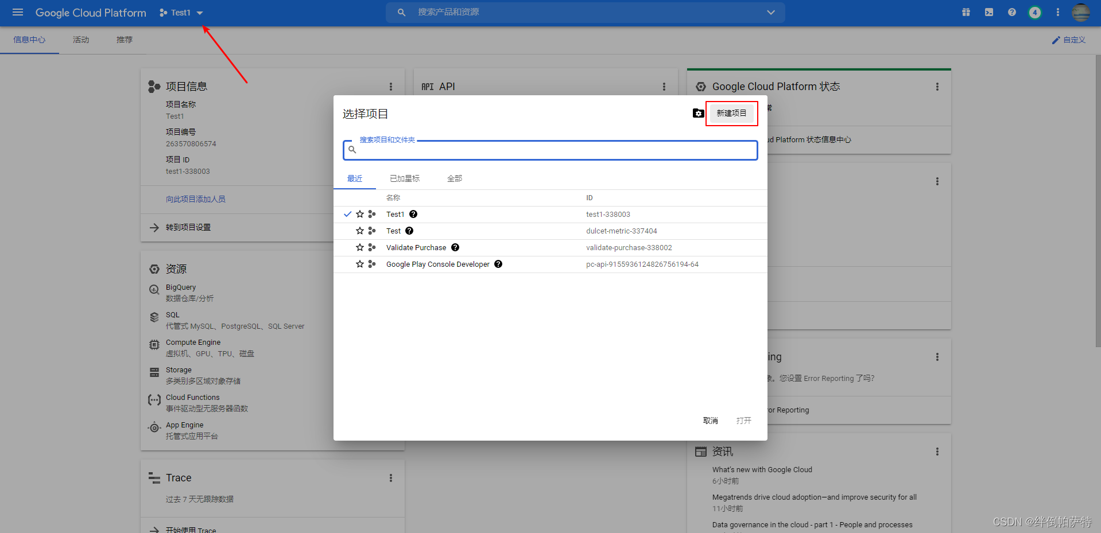Open Error Reporting card three-dot menu

click(937, 357)
